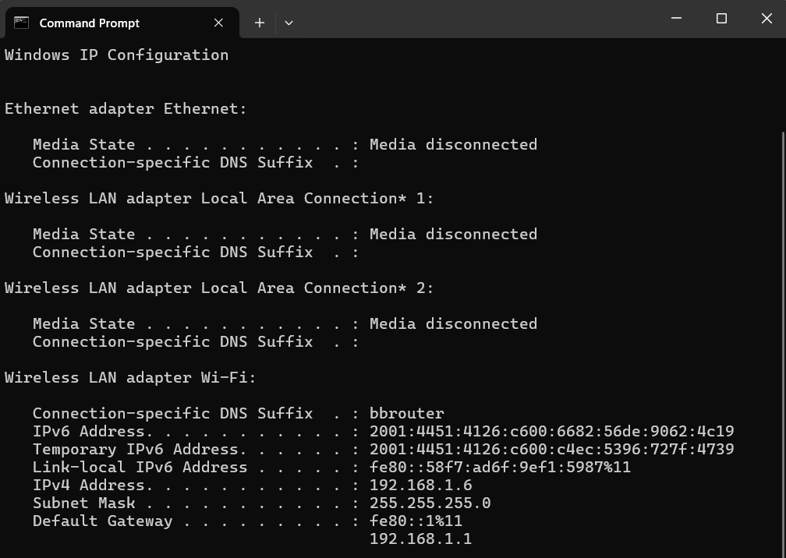
Task: Expand the new tab profile dropdown chevron
Action: click(x=289, y=23)
